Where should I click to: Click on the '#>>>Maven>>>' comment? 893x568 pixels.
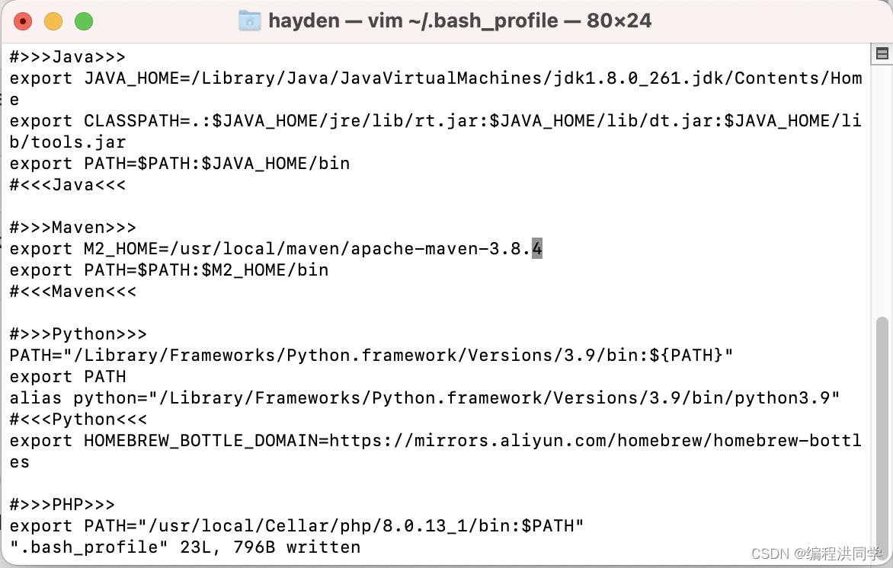(x=72, y=228)
